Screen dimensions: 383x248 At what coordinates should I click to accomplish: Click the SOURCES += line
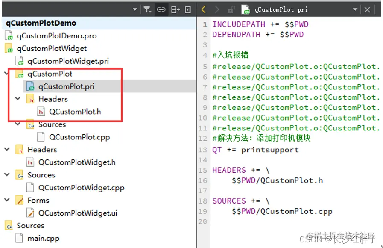[241, 201]
